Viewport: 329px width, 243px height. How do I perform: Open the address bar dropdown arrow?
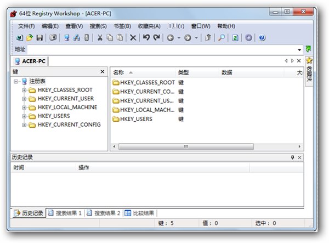coord(299,49)
